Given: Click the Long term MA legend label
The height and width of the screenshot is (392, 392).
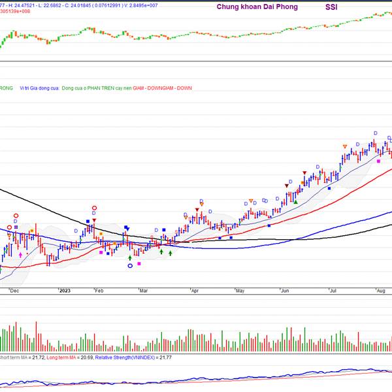Looking at the screenshot, I should pos(61,357).
